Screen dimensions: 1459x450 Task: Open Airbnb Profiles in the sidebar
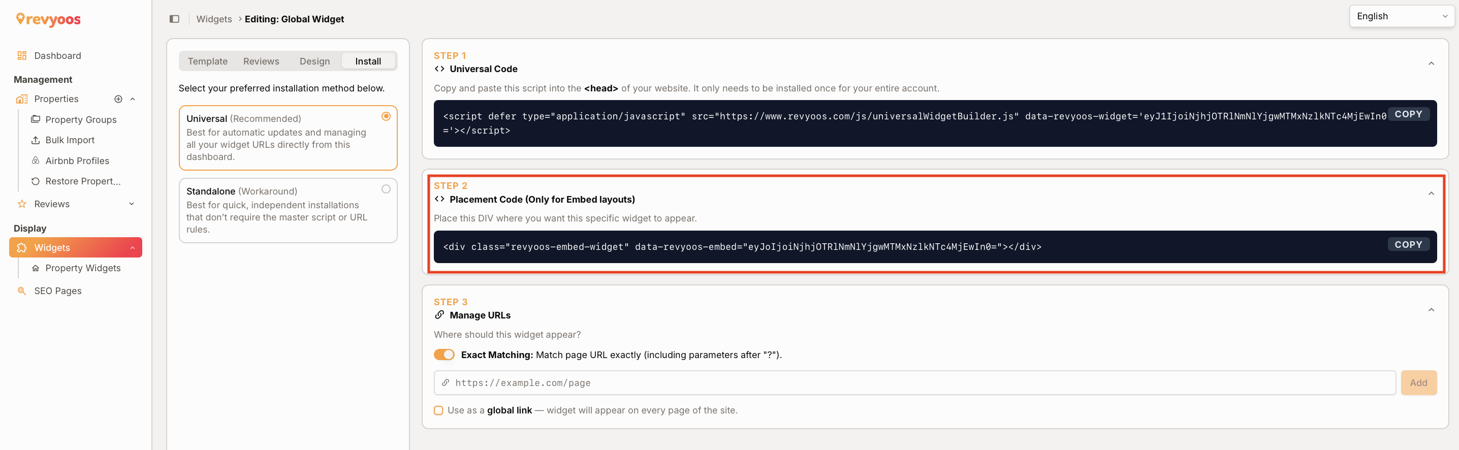coord(77,161)
